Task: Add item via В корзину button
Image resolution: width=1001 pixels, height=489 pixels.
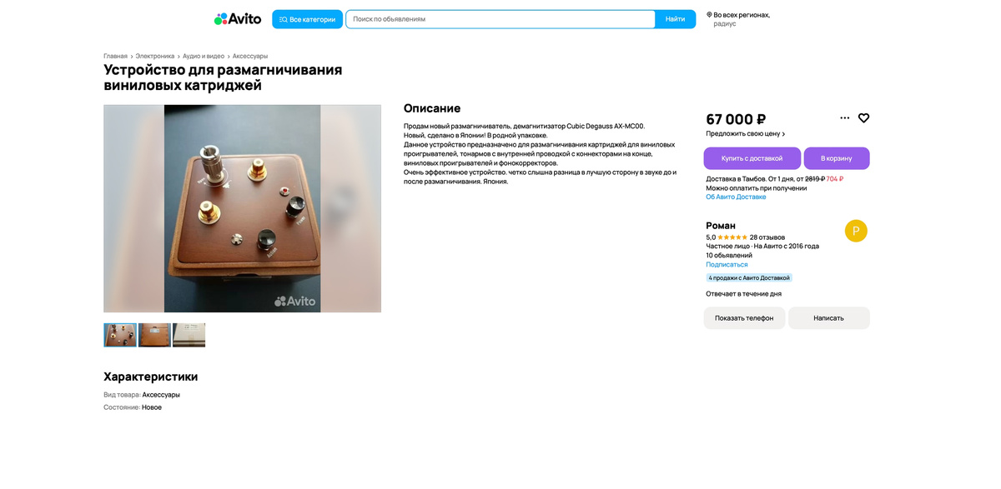Action: click(837, 158)
